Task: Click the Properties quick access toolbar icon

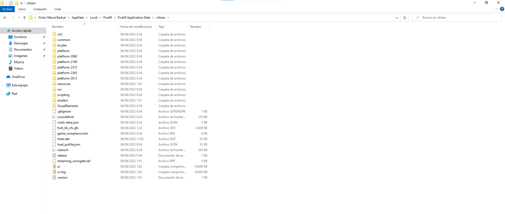Action: (11, 3)
